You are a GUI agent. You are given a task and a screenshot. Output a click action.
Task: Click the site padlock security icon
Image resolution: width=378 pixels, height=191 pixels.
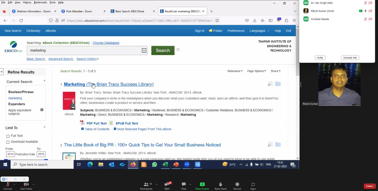57,21
